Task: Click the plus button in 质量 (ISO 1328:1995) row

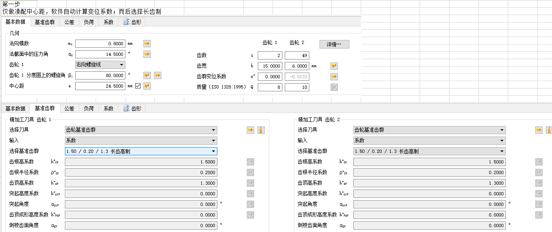Action: click(x=334, y=87)
